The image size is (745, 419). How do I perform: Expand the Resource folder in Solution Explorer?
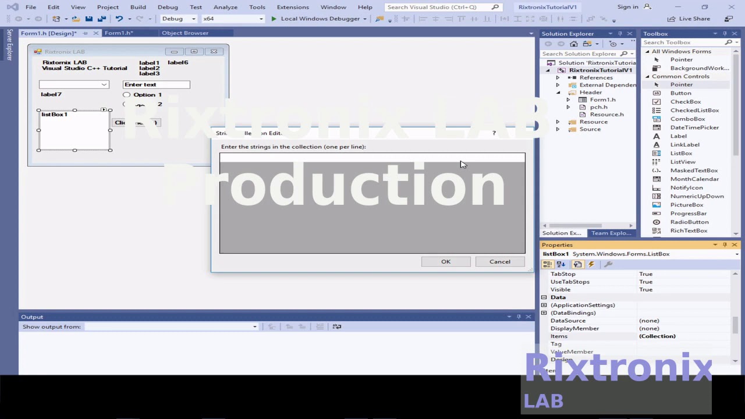(x=558, y=122)
